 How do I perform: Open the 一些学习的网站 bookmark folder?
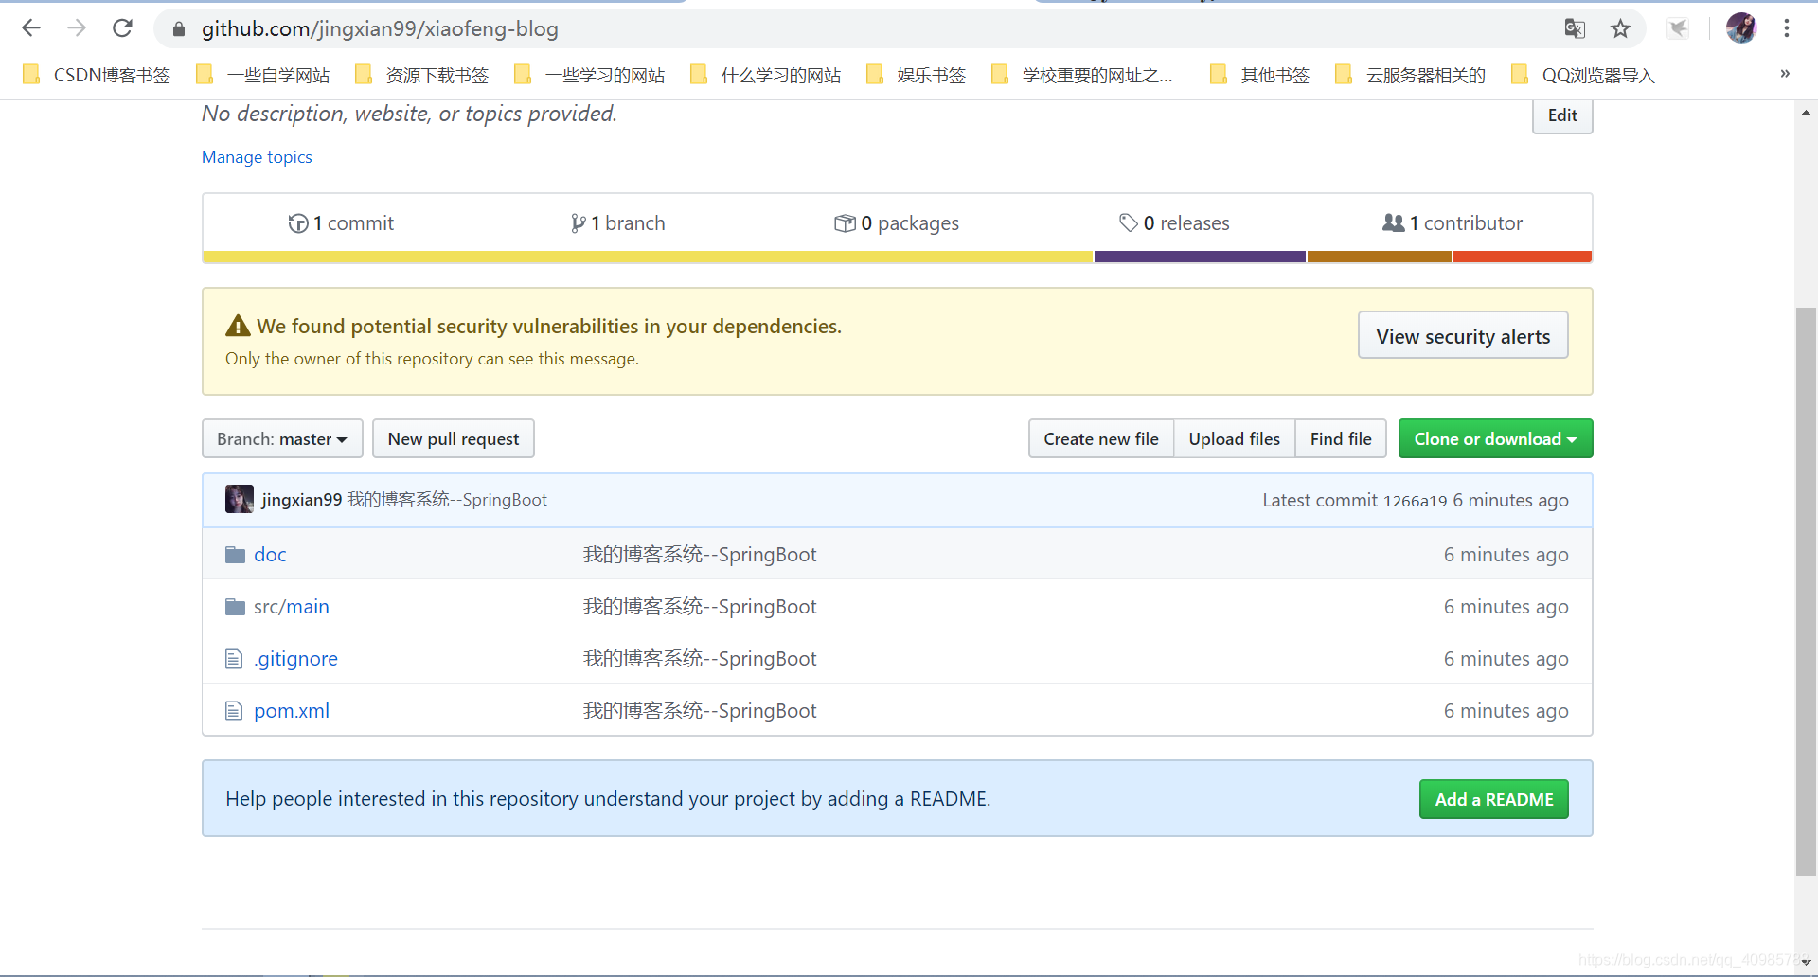(x=590, y=75)
